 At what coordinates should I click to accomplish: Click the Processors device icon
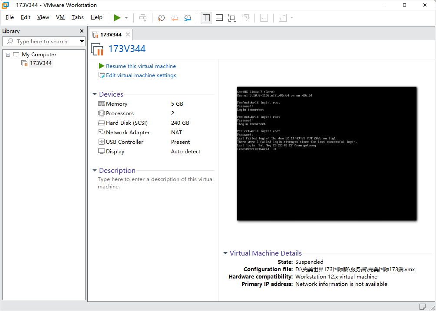tap(102, 113)
